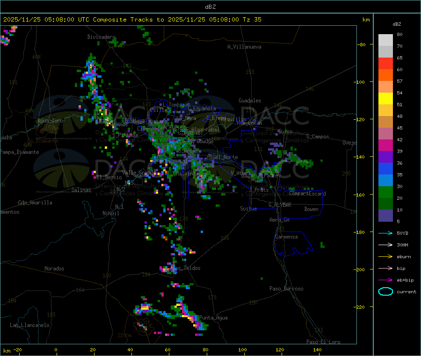Pick the purple 36-39 dBZ swatch
This screenshot has width=421, height=356.
[x=385, y=157]
